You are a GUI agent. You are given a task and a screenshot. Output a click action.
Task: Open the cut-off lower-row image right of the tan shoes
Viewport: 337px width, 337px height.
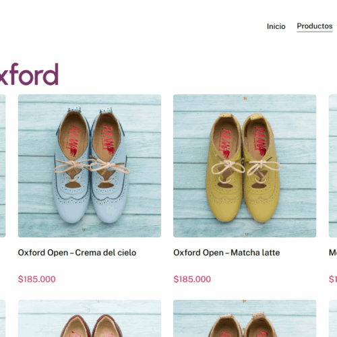coord(333,318)
